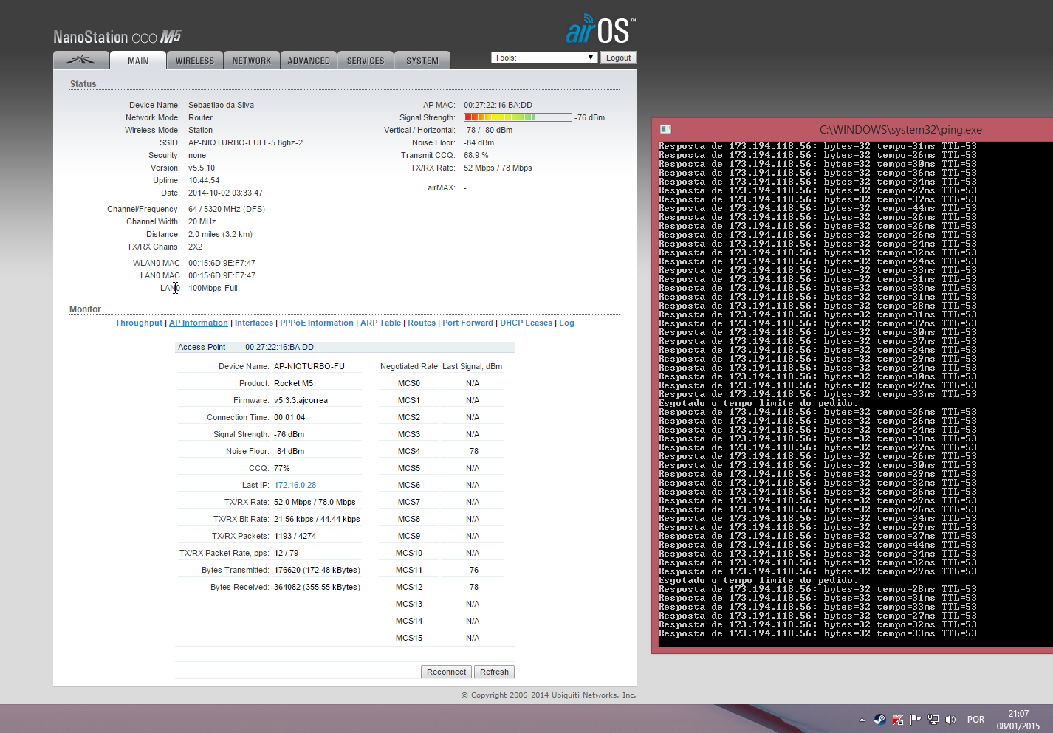Open Kaspersky antivirus tray icon
The image size is (1053, 733).
point(898,720)
